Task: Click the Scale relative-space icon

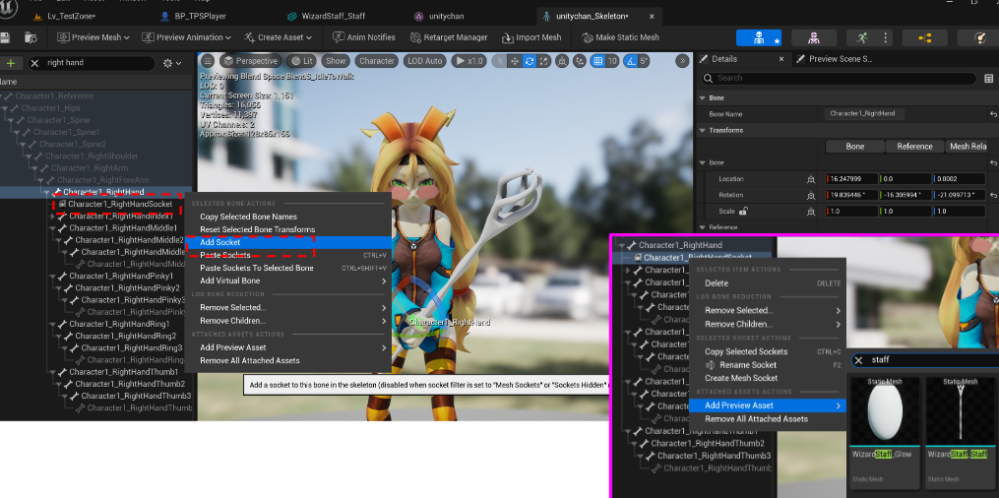Action: pos(811,212)
